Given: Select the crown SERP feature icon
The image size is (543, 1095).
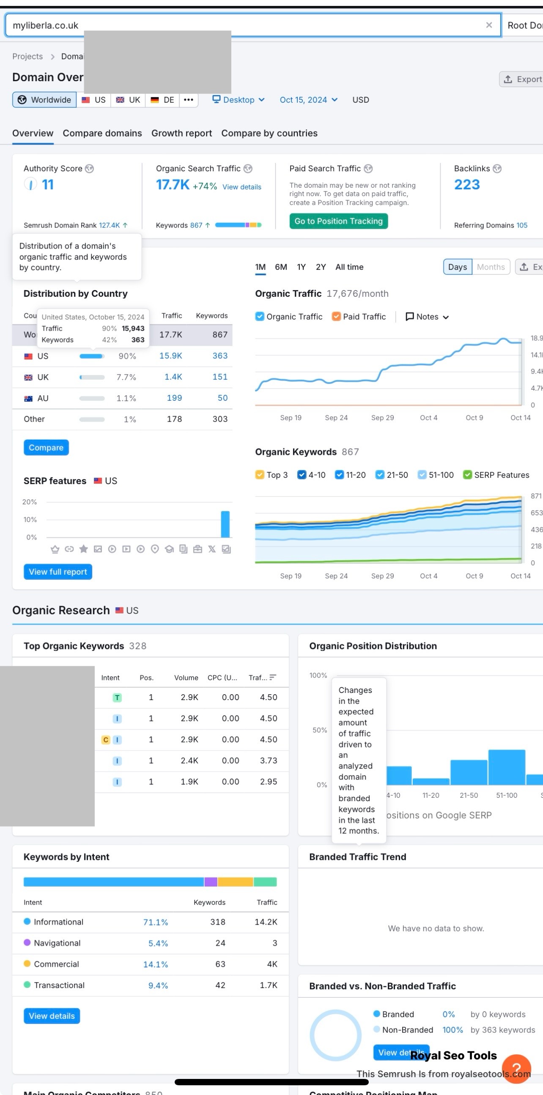Looking at the screenshot, I should coord(55,549).
